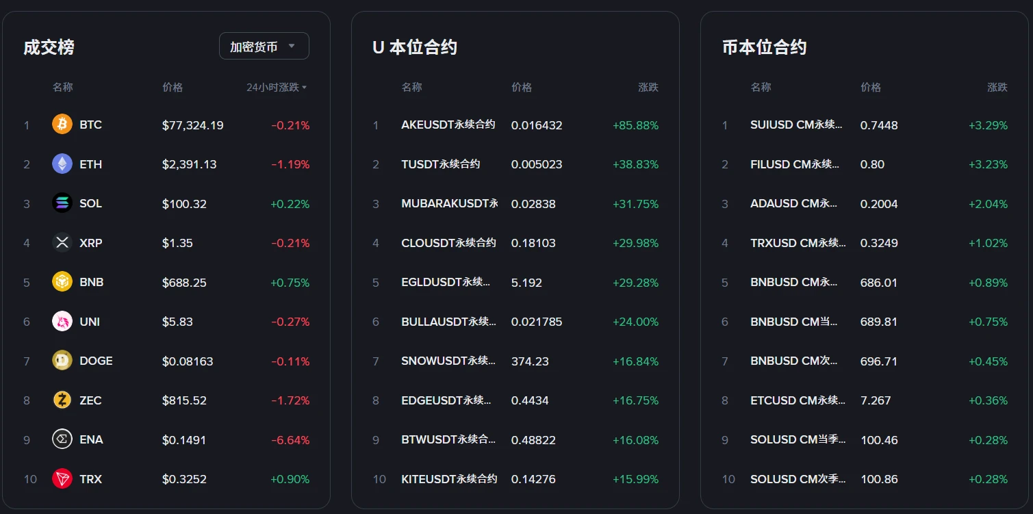The height and width of the screenshot is (514, 1033).
Task: Click UNI change -0.27%
Action: pos(290,322)
